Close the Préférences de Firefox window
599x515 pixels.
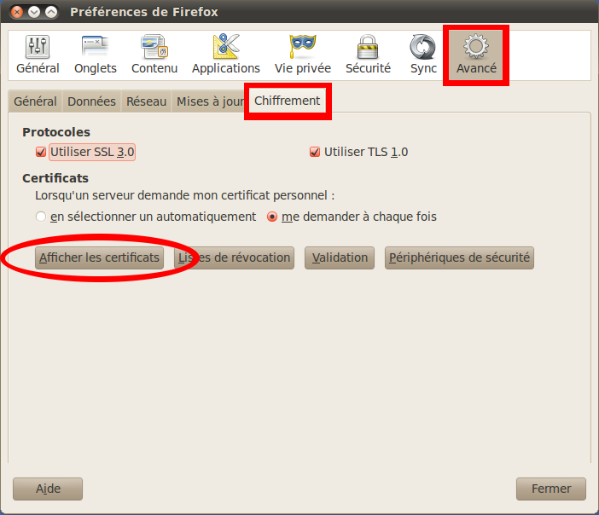(x=17, y=12)
